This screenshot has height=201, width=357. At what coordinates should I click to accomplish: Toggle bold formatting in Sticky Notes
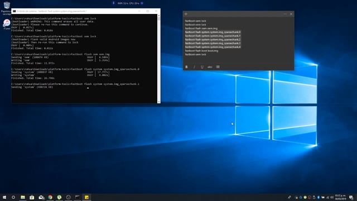186,67
